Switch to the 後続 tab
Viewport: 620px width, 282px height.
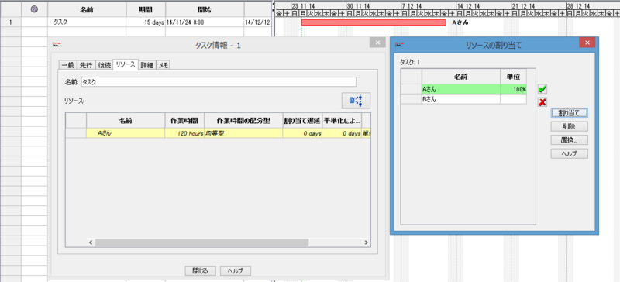(x=104, y=65)
